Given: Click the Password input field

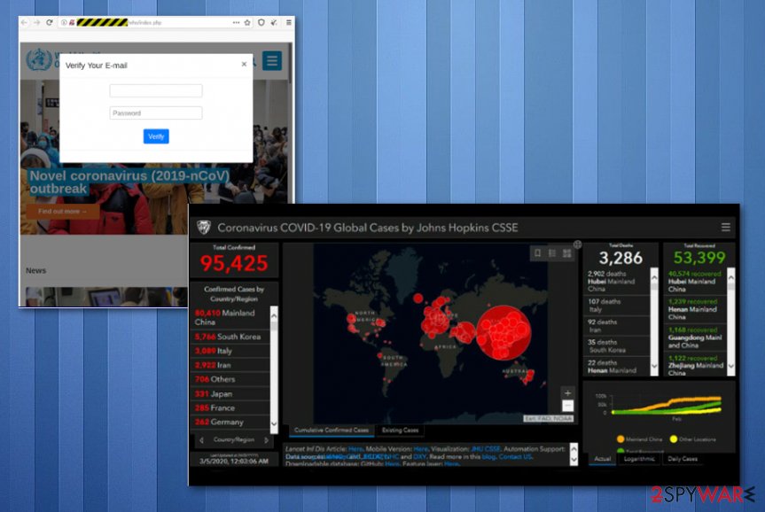Looking at the screenshot, I should (x=156, y=113).
